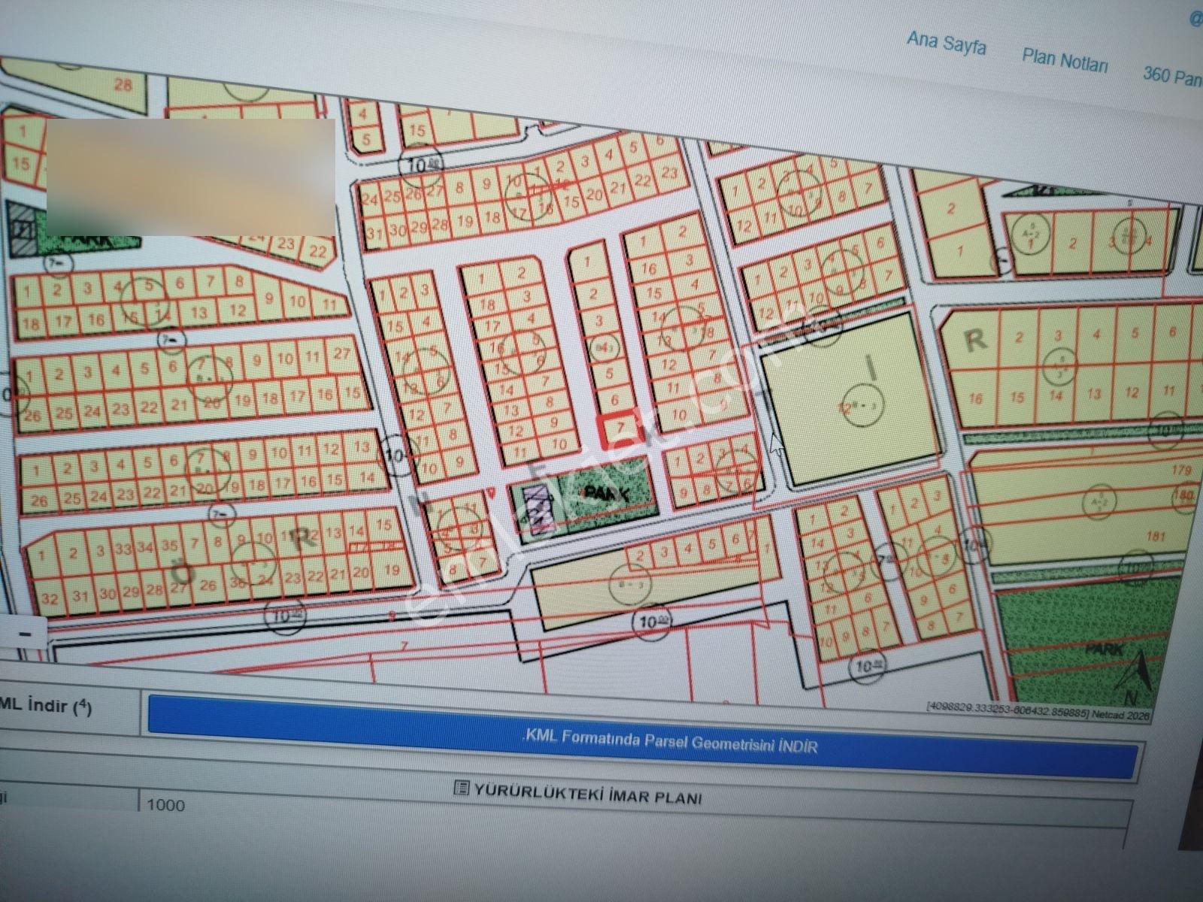Click parcel 28 at top-left of map

click(123, 84)
